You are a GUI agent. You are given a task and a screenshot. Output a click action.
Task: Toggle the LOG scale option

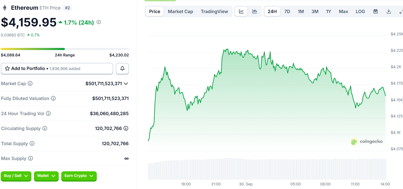tap(360, 12)
